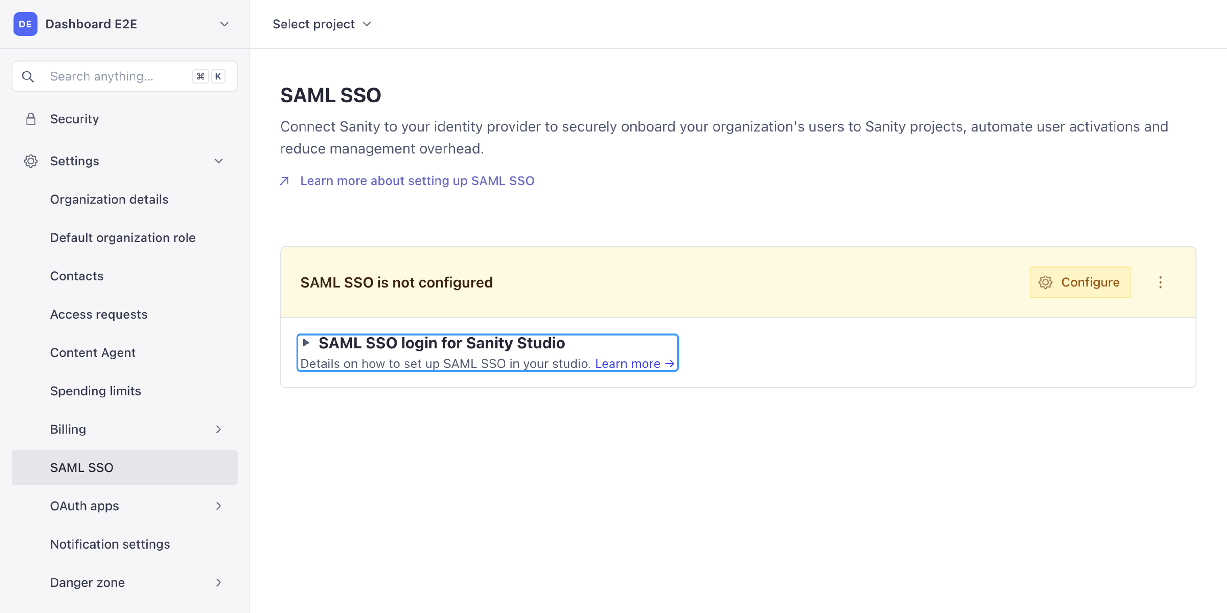The image size is (1227, 613).
Task: Click the arrow icon beside the SAML SSO docs link
Action: click(284, 181)
